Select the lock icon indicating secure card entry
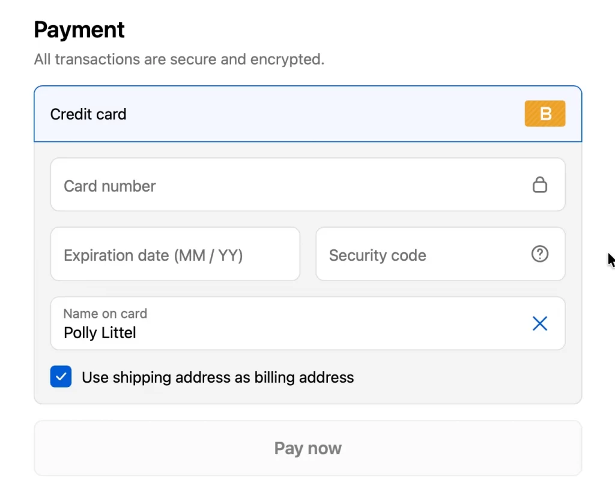 point(540,185)
